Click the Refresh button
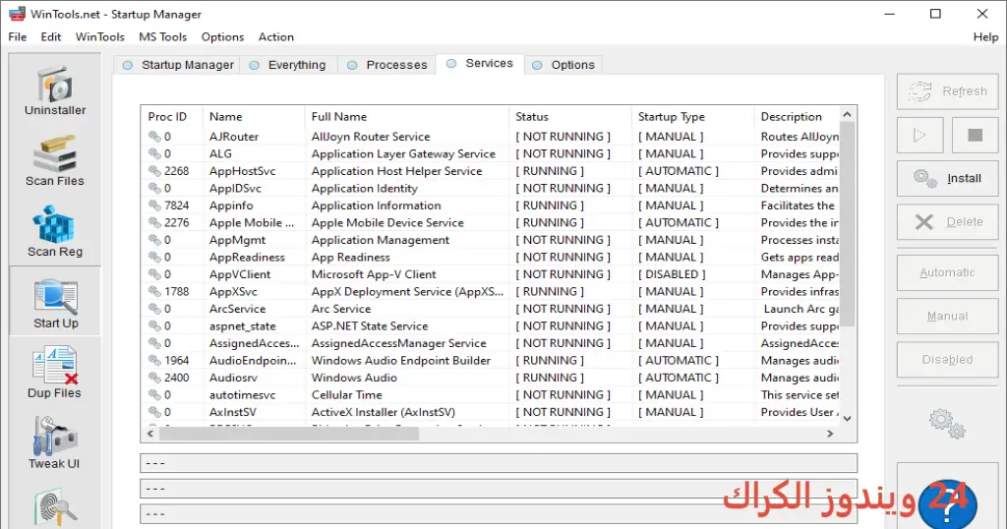1007x529 pixels. (x=947, y=91)
